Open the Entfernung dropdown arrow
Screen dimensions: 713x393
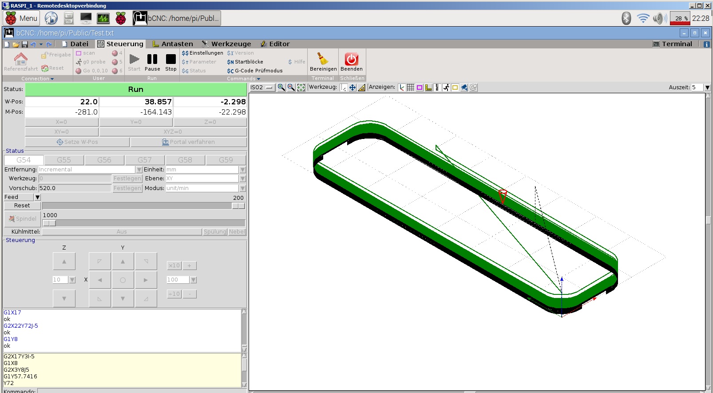[139, 170]
